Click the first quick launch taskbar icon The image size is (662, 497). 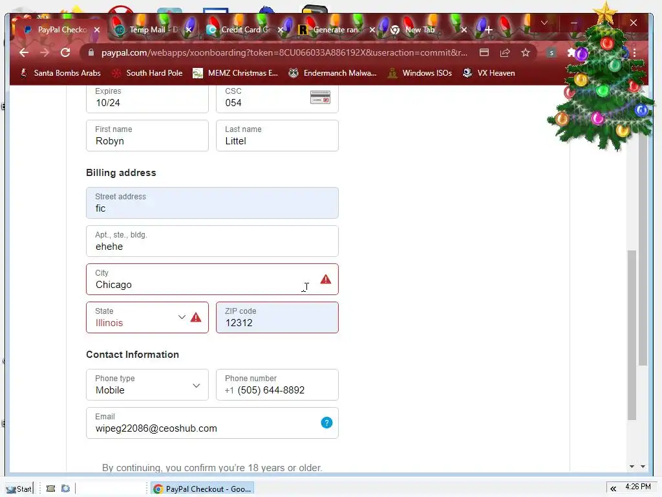(x=50, y=489)
